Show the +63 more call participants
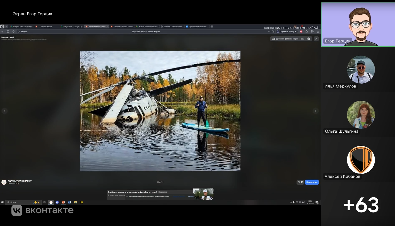395x226 pixels. 361,205
